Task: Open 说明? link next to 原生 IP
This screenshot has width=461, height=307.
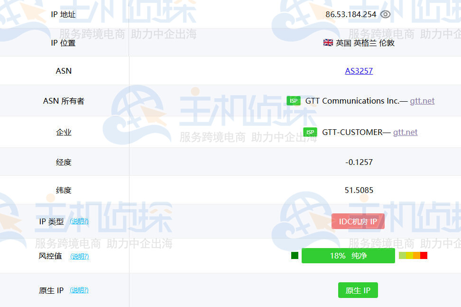Action: point(79,290)
